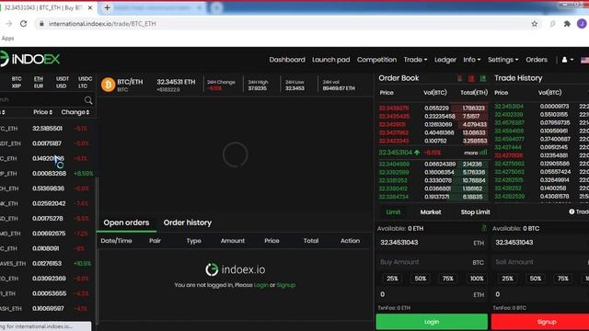Image resolution: width=589 pixels, height=331 pixels.
Task: Click the Indoex logo
Action: 30,59
